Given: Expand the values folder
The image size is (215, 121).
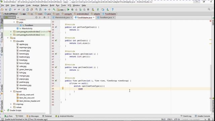Looking at the screenshot, I should pyautogui.click(x=11, y=107).
